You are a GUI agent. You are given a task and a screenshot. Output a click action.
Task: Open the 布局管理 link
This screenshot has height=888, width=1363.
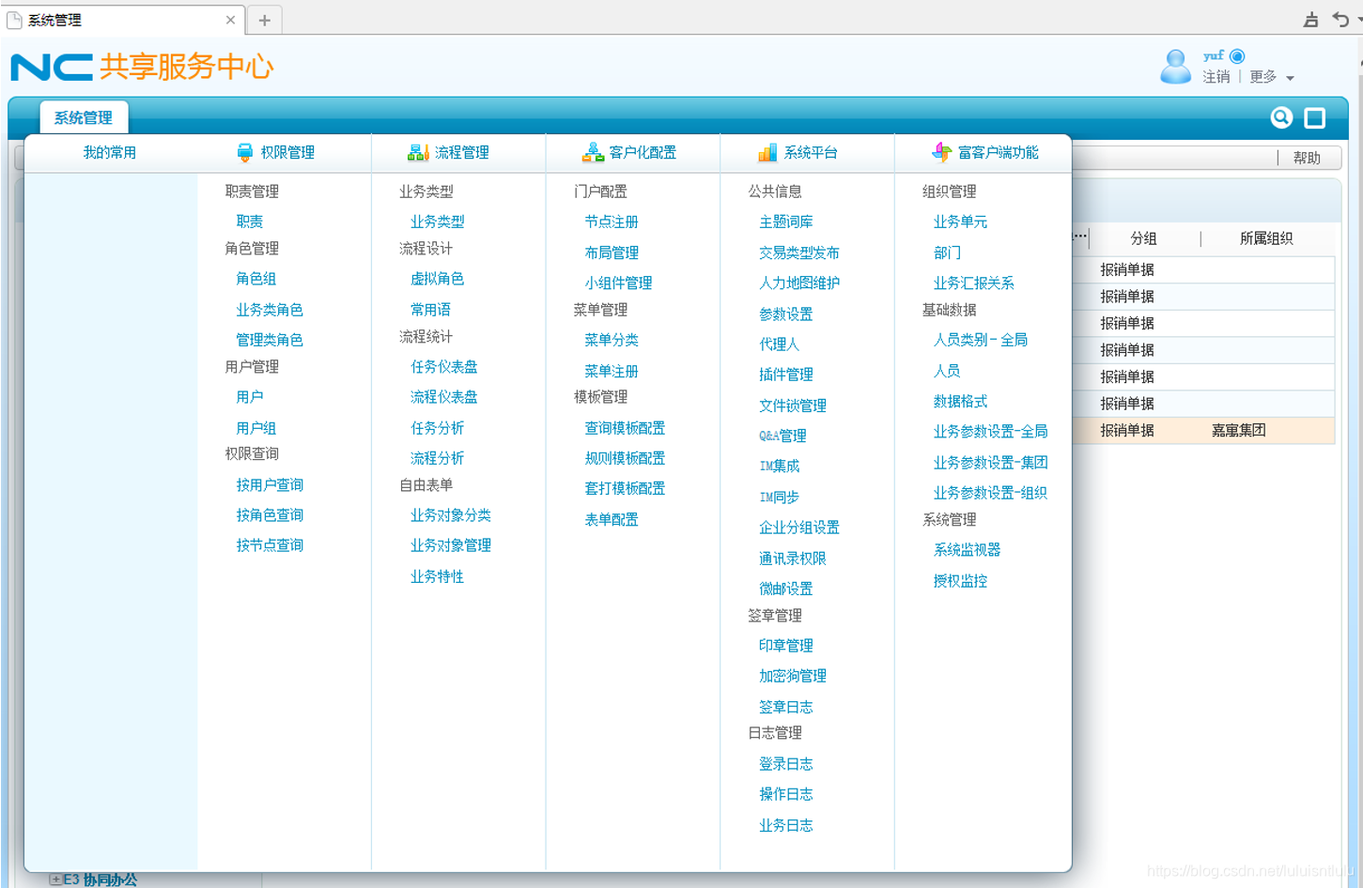(612, 253)
